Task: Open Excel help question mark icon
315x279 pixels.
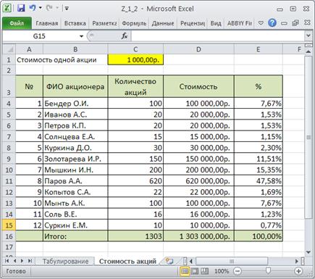Action: pyautogui.click(x=272, y=23)
